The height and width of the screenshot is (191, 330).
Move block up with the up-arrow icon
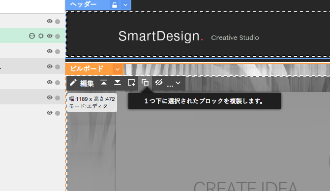[x=104, y=83]
